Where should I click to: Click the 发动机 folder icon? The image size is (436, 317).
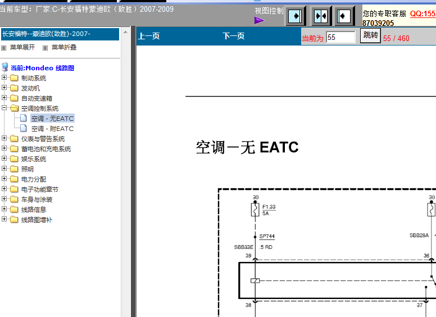(x=14, y=88)
